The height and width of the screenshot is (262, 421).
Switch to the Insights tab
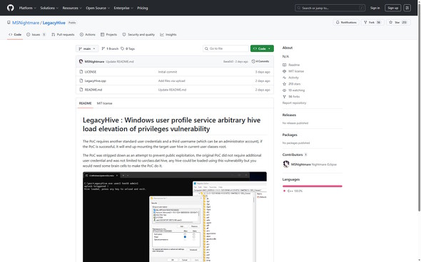coord(168,35)
